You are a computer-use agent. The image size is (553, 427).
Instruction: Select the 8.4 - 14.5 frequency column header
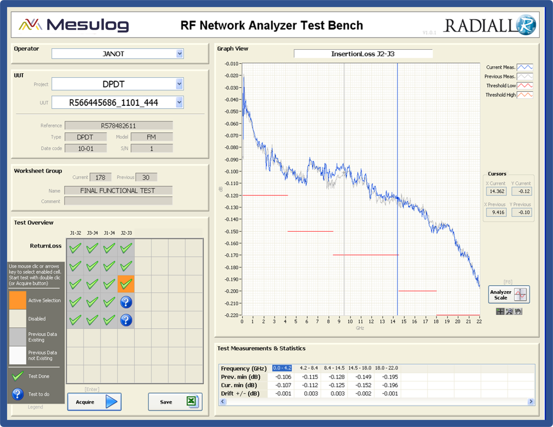(x=335, y=368)
